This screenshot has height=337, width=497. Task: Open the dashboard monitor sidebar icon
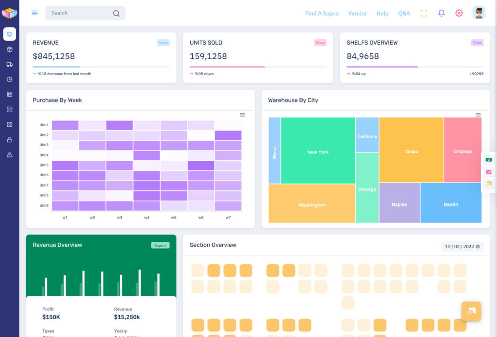point(10,34)
